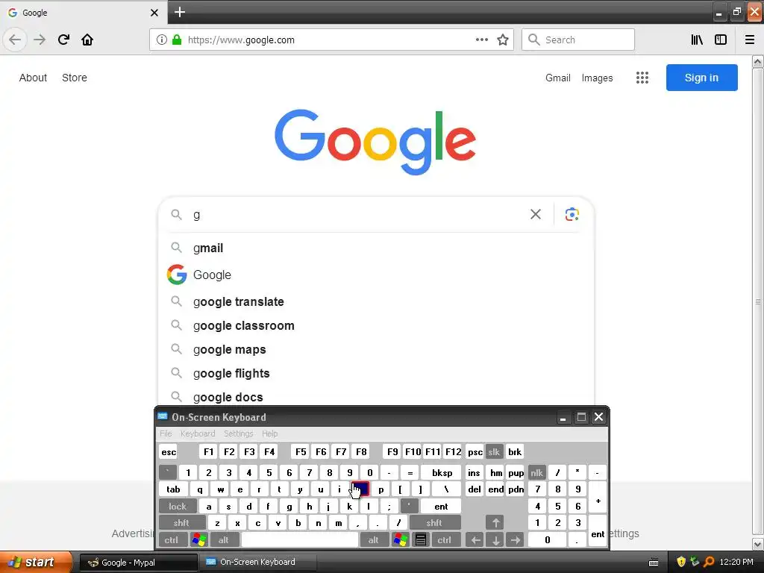Open the Keyboard menu
Screen dimensions: 764x573
[x=197, y=433]
